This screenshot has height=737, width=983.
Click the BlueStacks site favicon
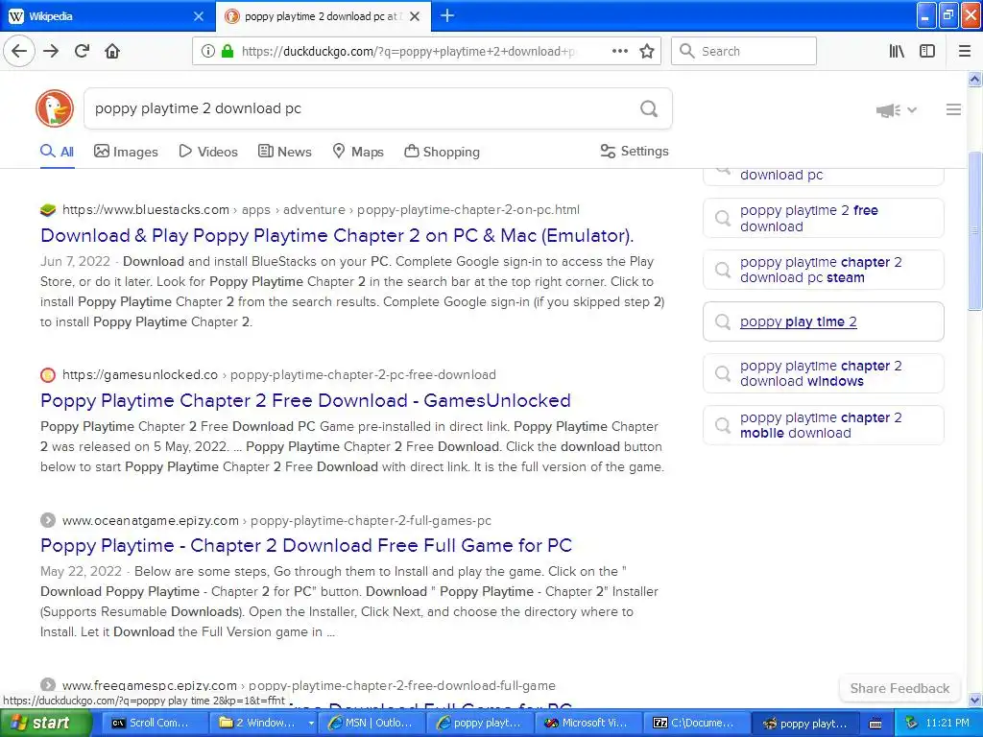(x=48, y=210)
